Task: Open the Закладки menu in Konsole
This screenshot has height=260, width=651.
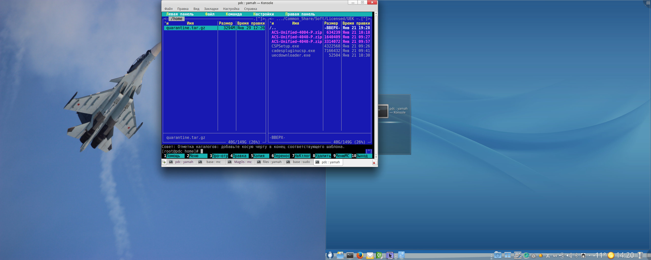Action: coord(211,9)
